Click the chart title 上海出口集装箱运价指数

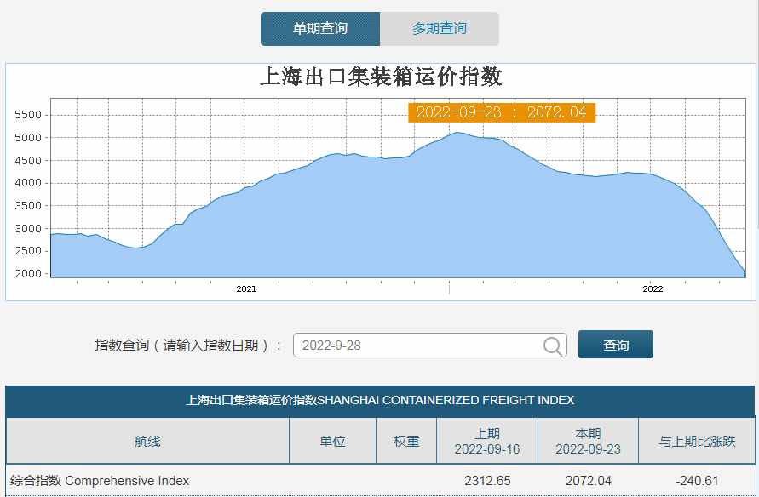pos(381,77)
